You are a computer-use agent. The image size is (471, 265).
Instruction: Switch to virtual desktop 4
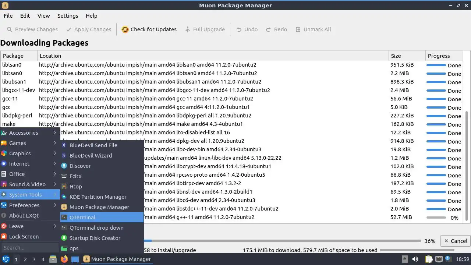tap(43, 259)
